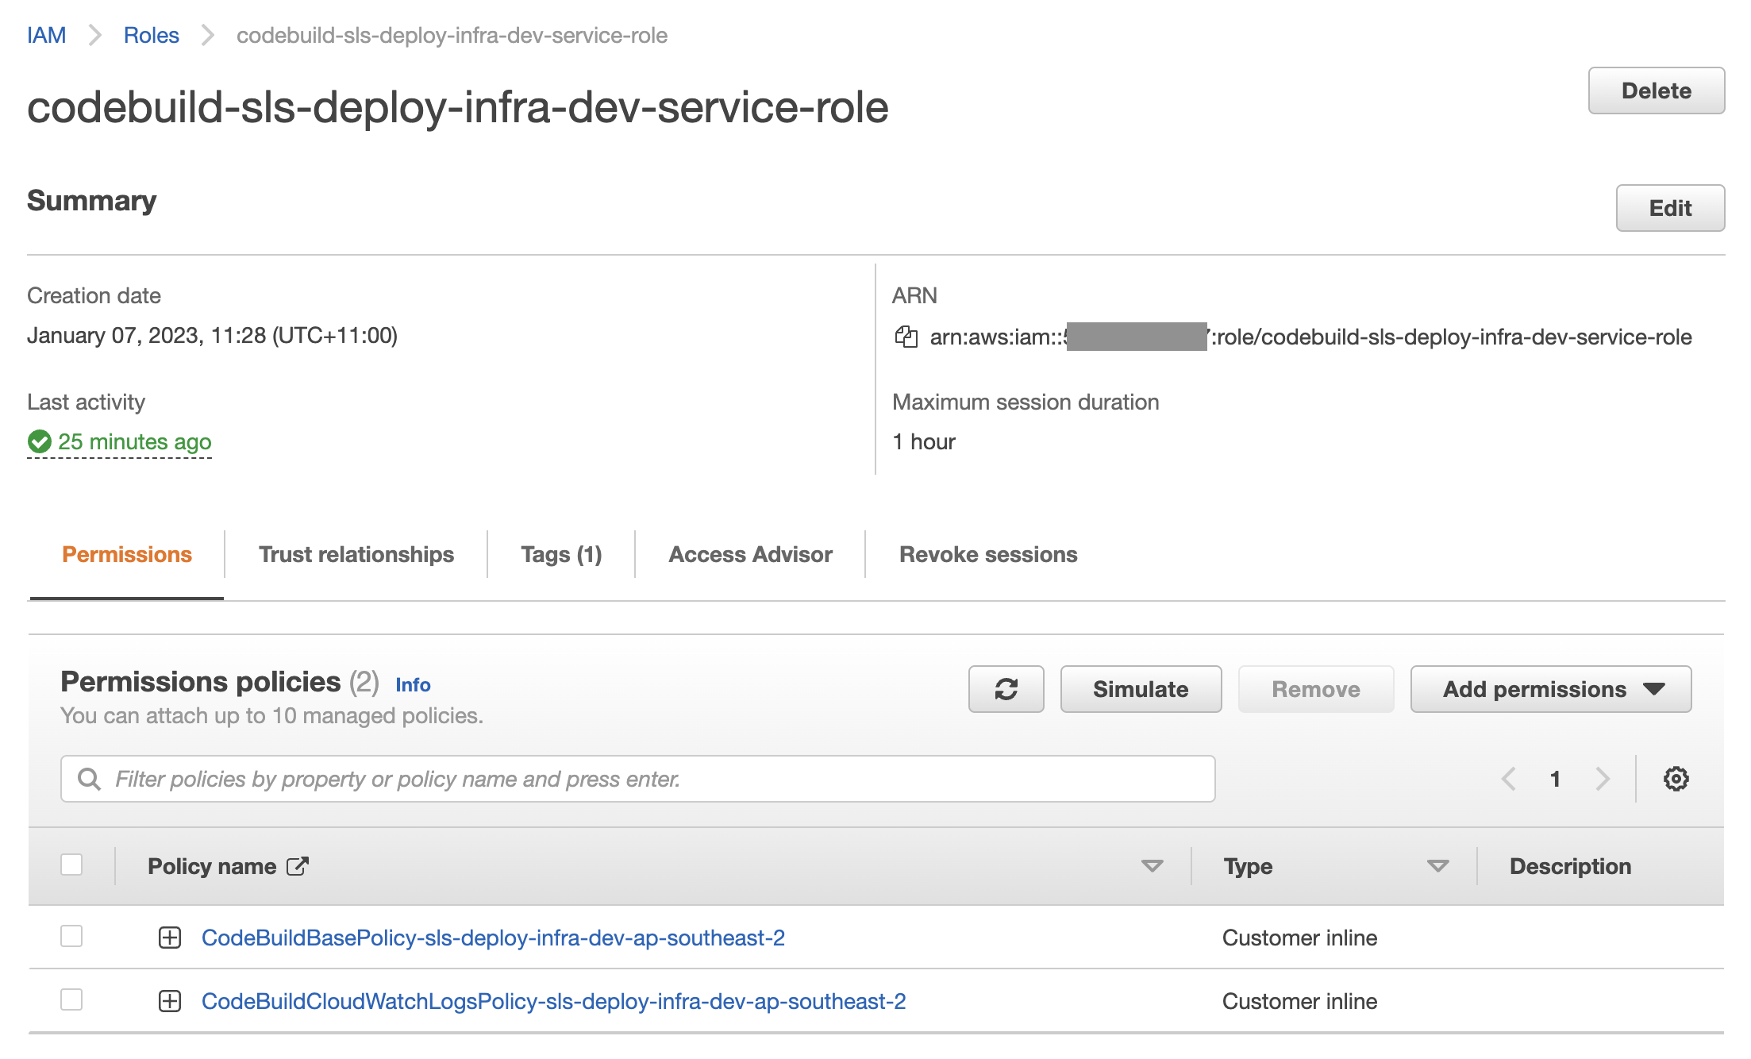The height and width of the screenshot is (1059, 1751).
Task: Click the refresh policies icon button
Action: (1006, 689)
